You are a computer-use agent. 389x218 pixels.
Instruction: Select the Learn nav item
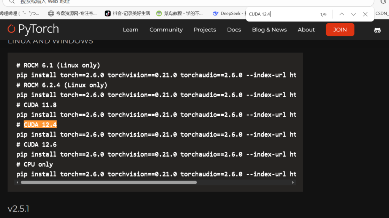pos(130,30)
